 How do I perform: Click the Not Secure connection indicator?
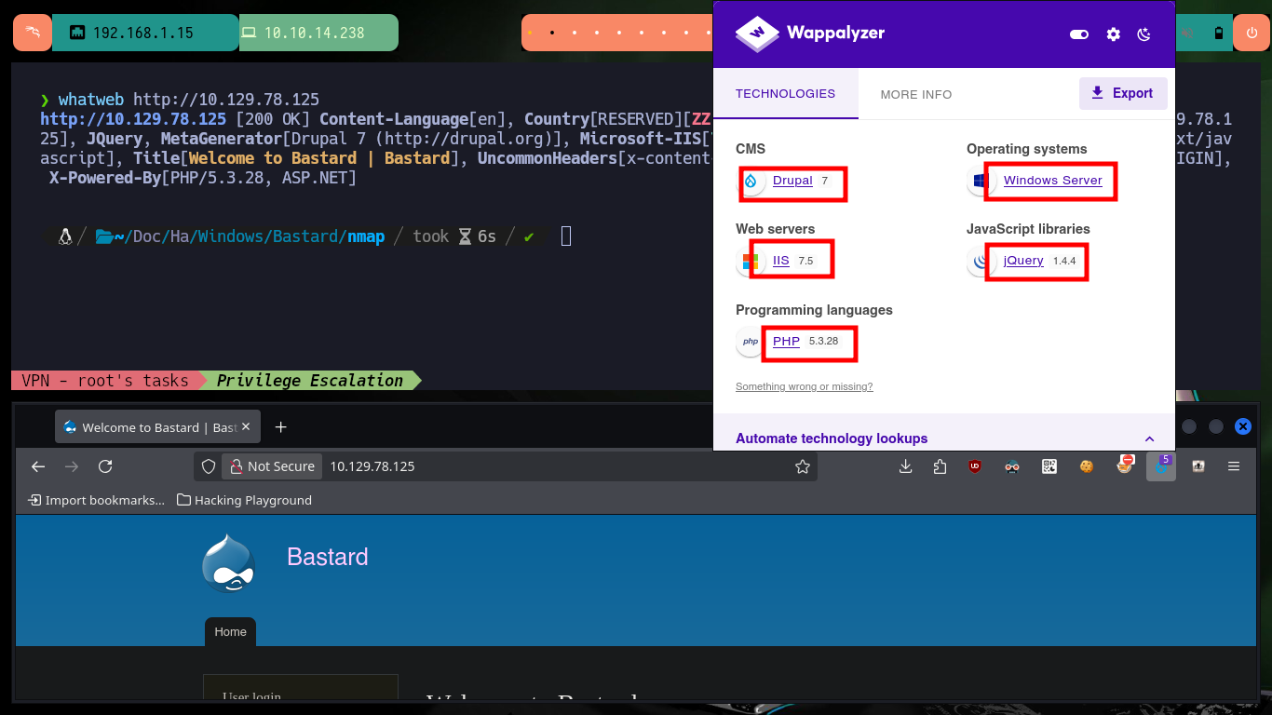(x=273, y=466)
